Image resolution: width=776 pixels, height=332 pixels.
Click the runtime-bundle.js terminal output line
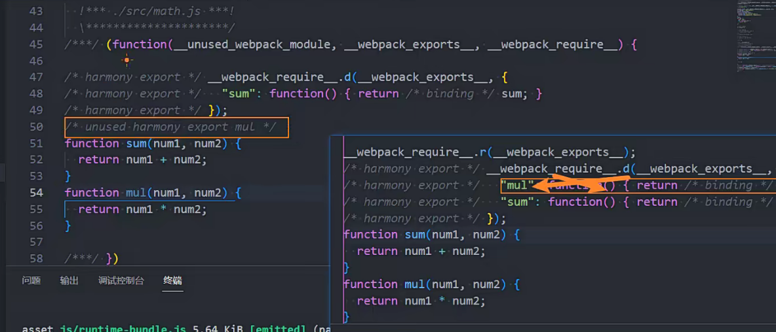click(164, 328)
